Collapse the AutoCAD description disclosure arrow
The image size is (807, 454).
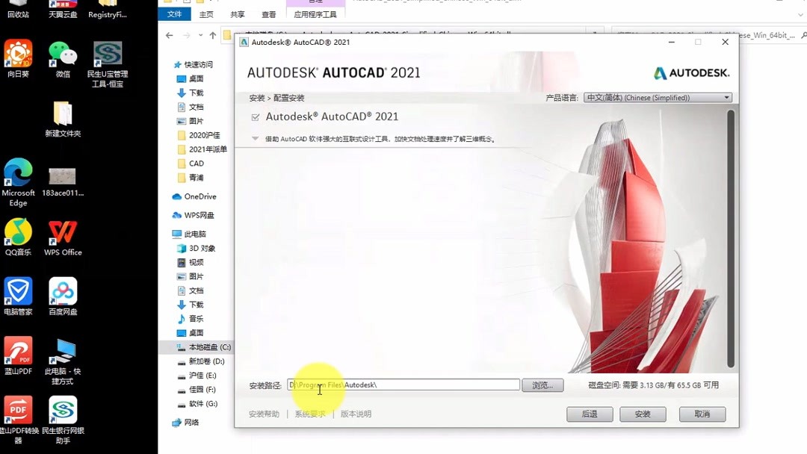tap(256, 138)
